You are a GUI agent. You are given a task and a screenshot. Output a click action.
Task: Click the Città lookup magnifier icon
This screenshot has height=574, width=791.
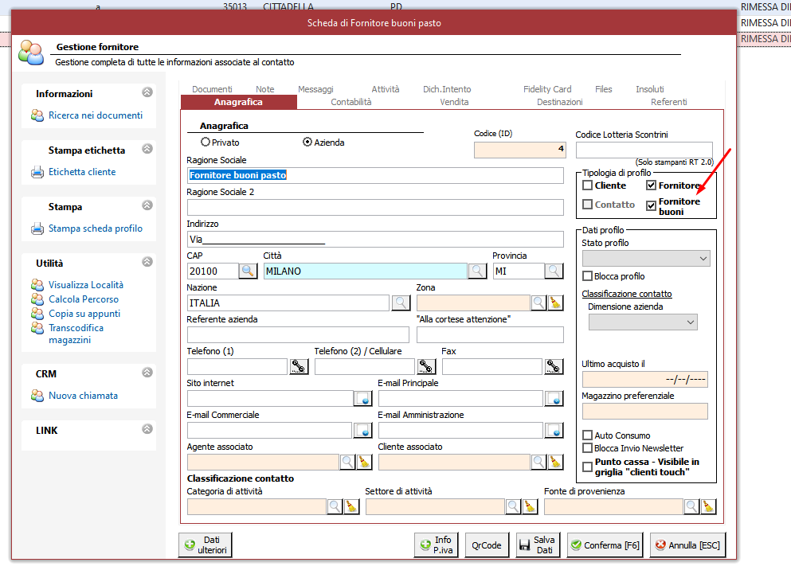point(477,271)
